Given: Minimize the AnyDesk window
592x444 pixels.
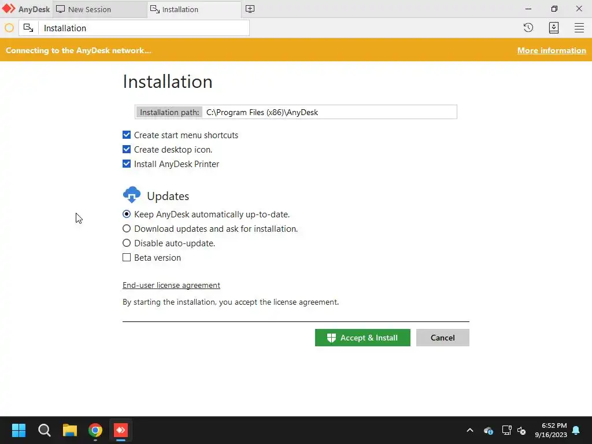Looking at the screenshot, I should [x=528, y=9].
